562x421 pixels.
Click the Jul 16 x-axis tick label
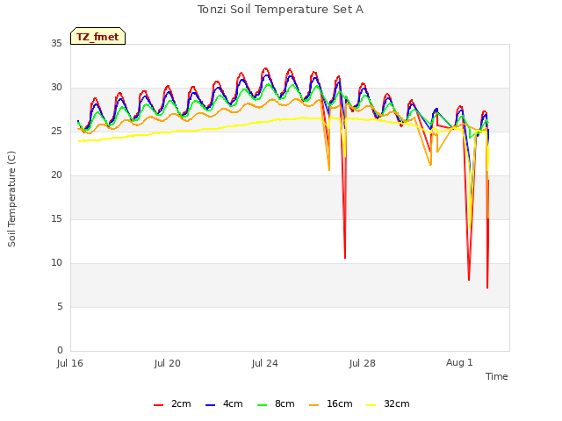[70, 363]
